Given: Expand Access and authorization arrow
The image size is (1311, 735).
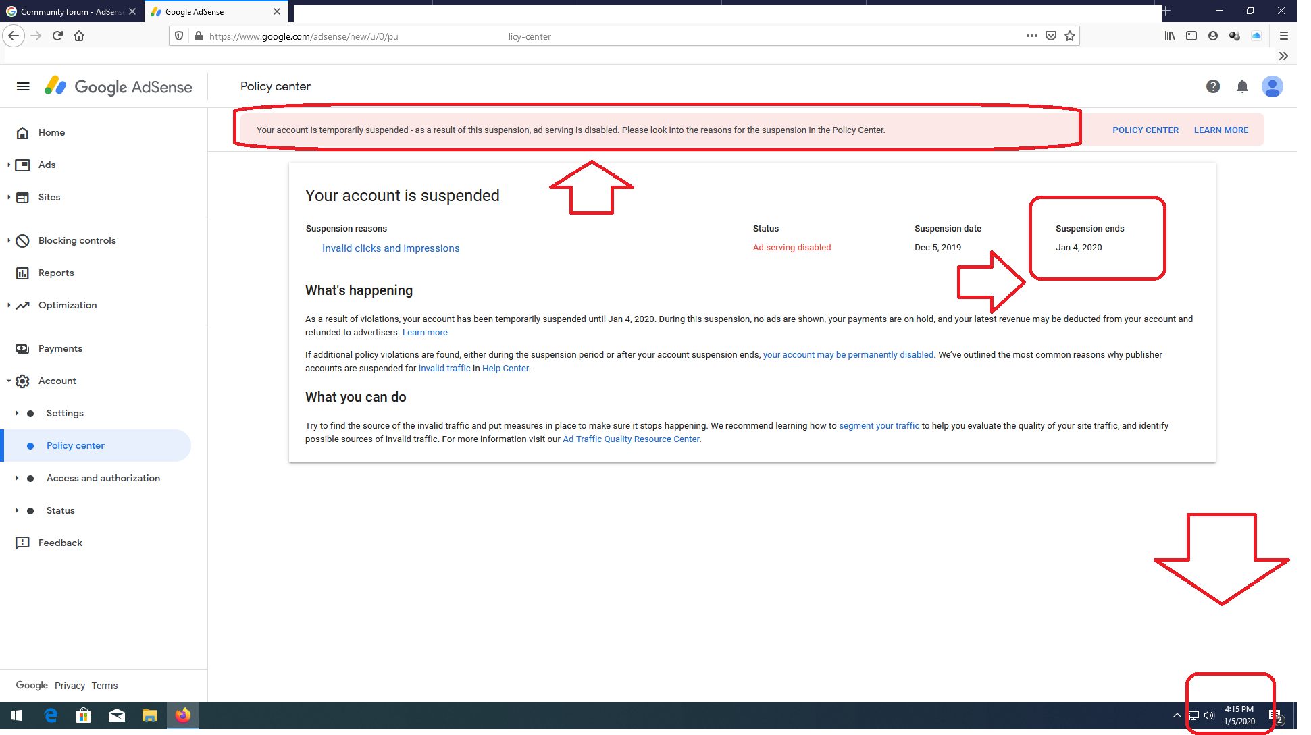Looking at the screenshot, I should click(x=17, y=478).
